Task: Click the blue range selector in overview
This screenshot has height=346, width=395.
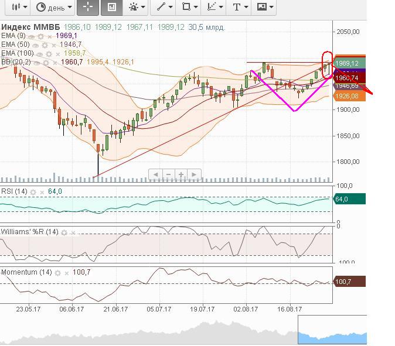Action: [332, 330]
